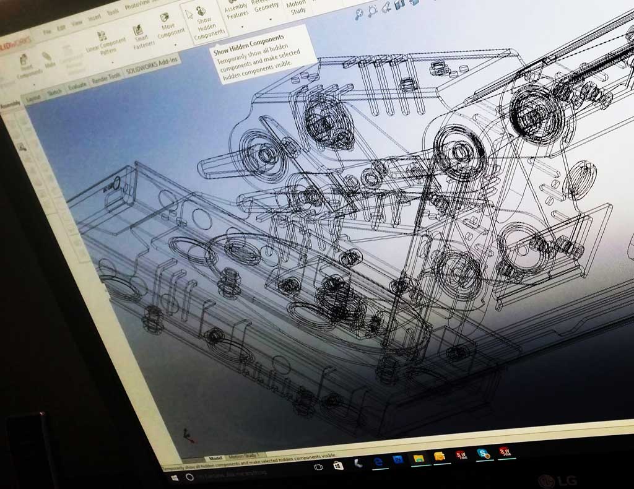The image size is (634, 489).
Task: Open File Explorer from the taskbar
Action: coord(419,458)
